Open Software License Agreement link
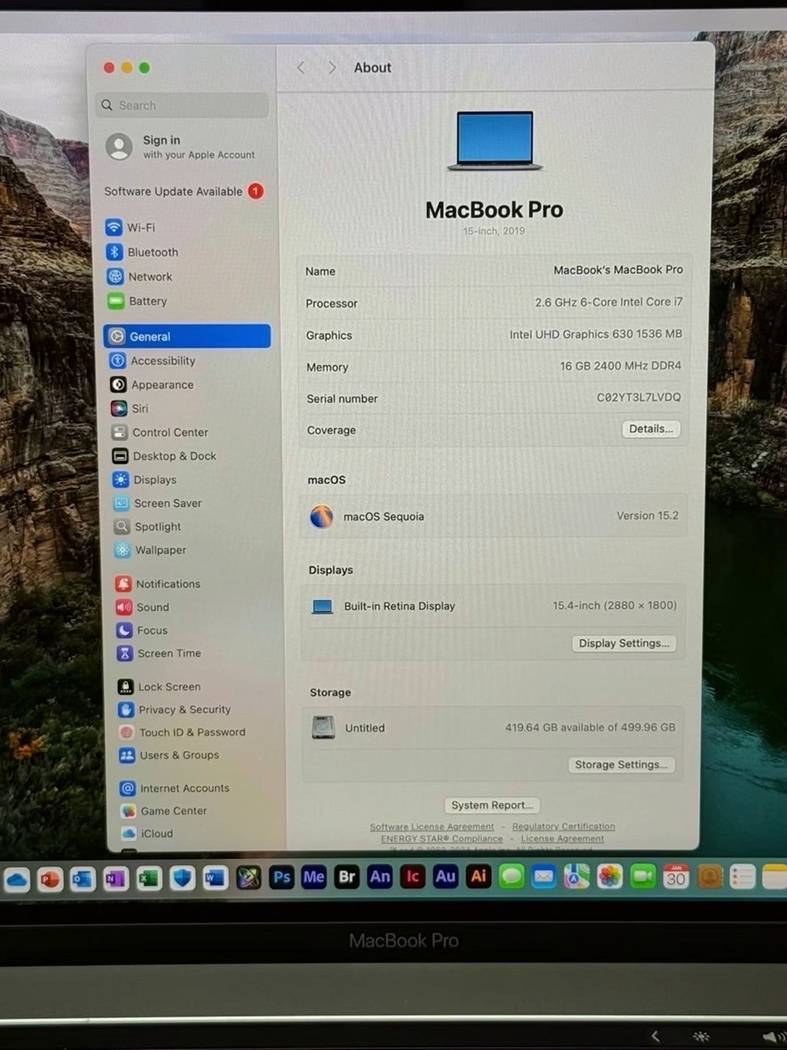787x1050 pixels. [432, 827]
